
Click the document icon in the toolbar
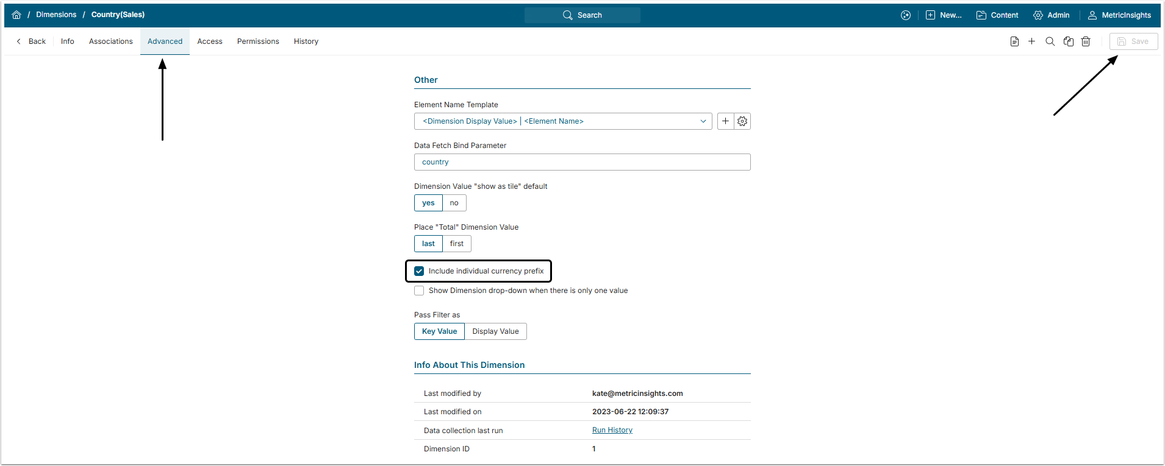[1014, 41]
